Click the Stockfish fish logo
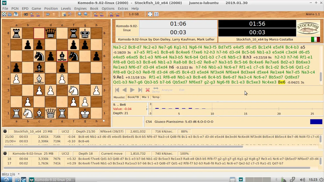The width and height of the screenshot is (324, 182). [x=308, y=28]
